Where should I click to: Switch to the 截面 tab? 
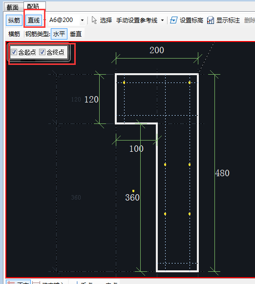(x=13, y=7)
